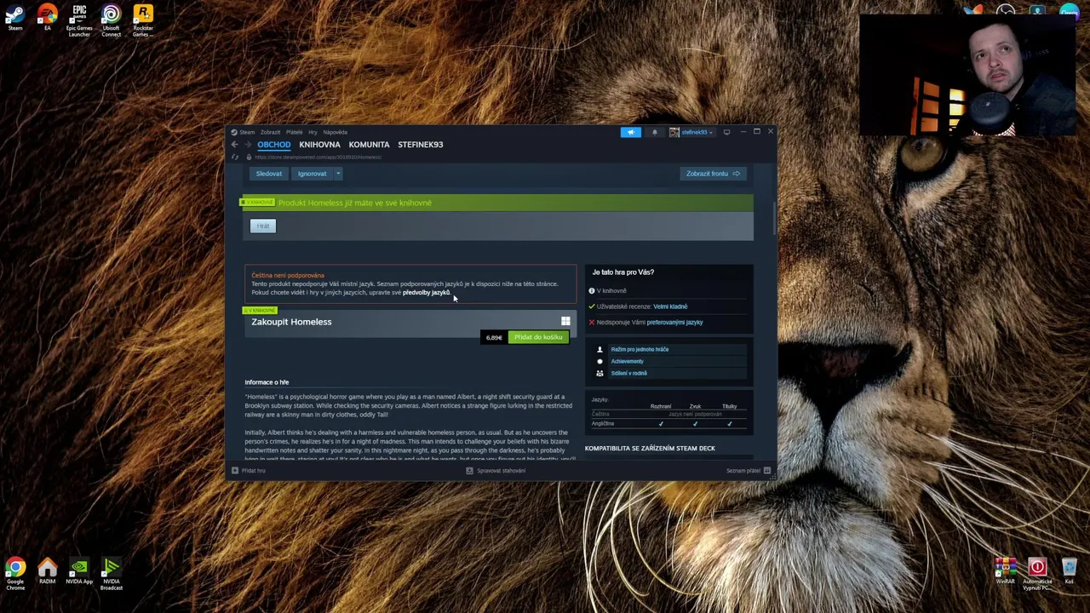Click the Zobrazit frontu button
This screenshot has width=1090, height=613.
tap(714, 174)
